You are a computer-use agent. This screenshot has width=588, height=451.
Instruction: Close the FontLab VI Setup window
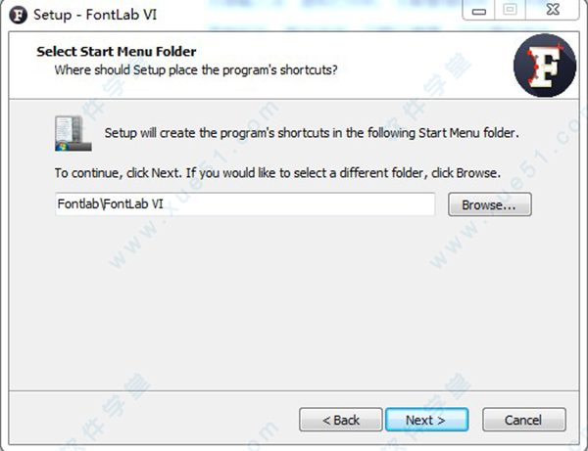click(x=553, y=10)
